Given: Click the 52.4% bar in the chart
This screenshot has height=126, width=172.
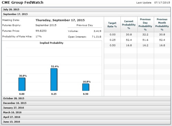Looking at the screenshot, I should tap(54, 80).
